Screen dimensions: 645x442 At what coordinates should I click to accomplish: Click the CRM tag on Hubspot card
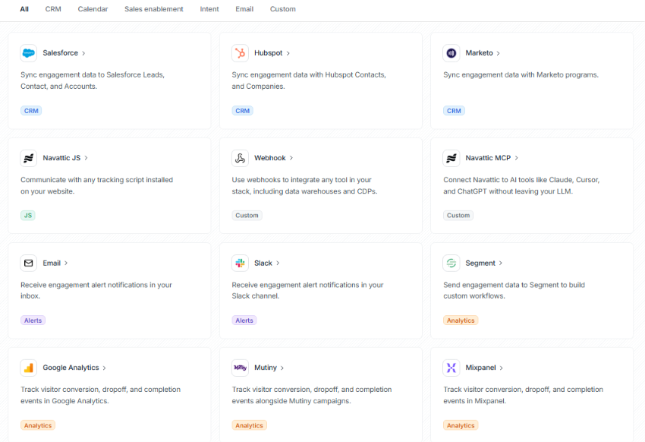tap(242, 111)
